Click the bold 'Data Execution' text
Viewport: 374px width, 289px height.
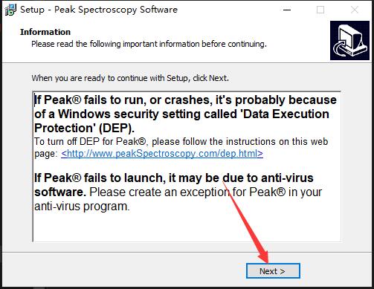tap(286, 114)
